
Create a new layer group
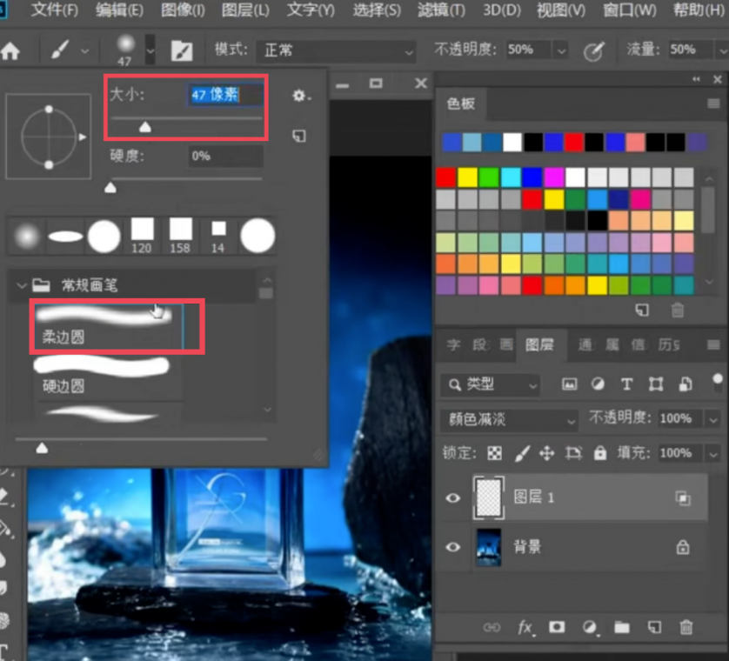pyautogui.click(x=622, y=628)
